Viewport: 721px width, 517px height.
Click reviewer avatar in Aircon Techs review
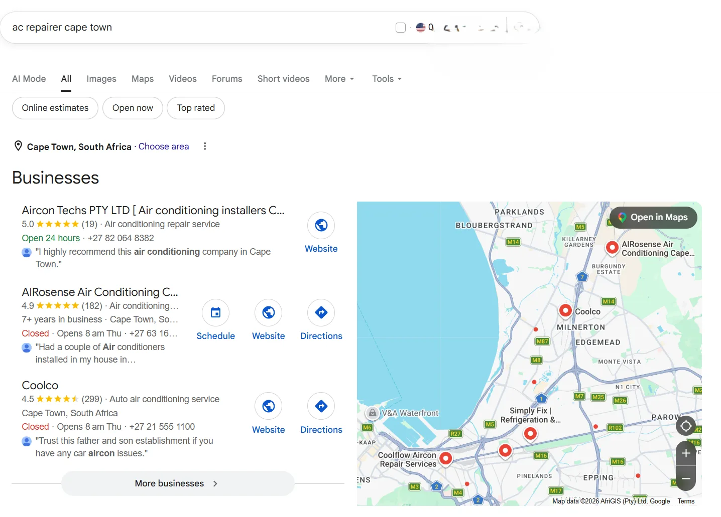click(27, 252)
